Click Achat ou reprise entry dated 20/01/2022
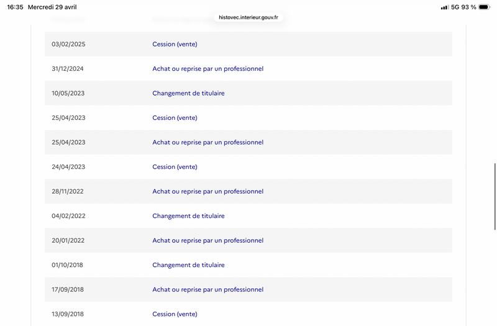Viewport: 497px width, 326px height. [x=207, y=240]
